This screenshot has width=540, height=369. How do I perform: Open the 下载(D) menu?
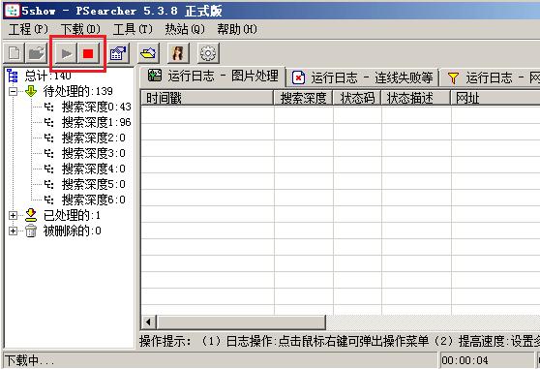80,29
